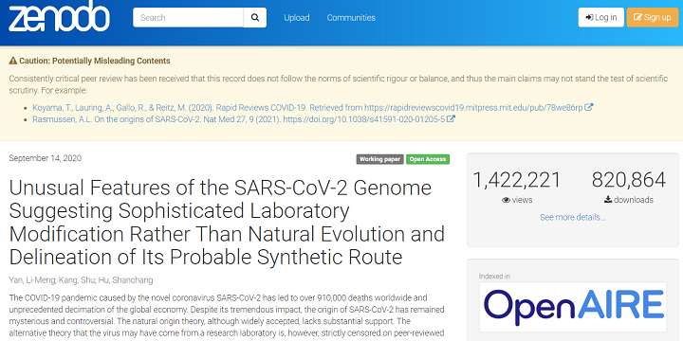The height and width of the screenshot is (341, 683).
Task: Click the OpenAIRE logo
Action: [x=573, y=307]
